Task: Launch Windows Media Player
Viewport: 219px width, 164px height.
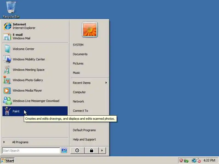Action: 35,90
